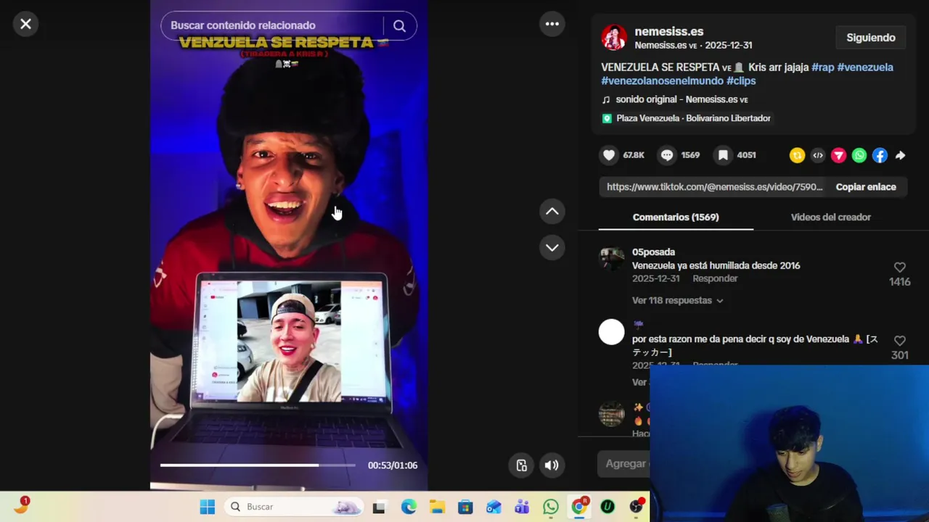Screen dimensions: 929x522
Task: Open nemesiss.es profile avatar
Action: [x=614, y=38]
